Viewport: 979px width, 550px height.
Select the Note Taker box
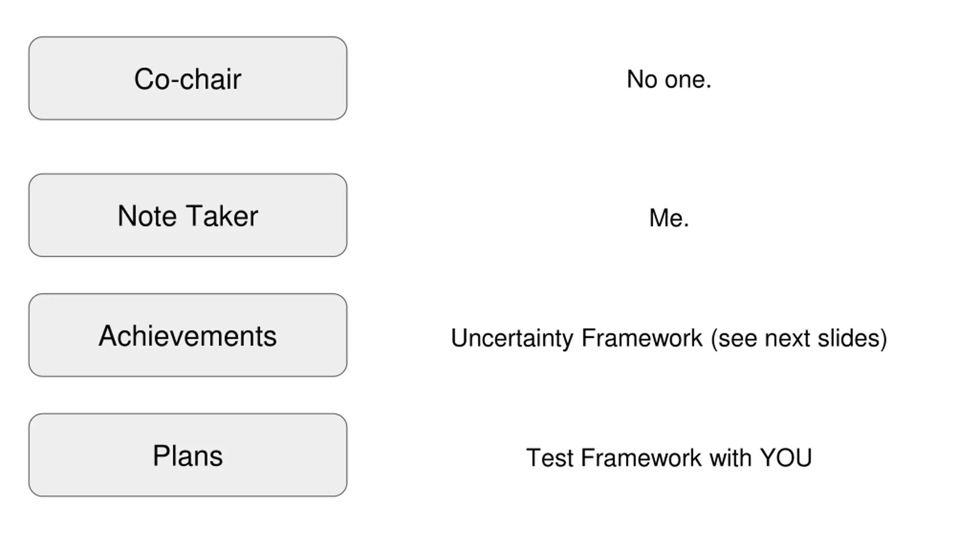188,215
